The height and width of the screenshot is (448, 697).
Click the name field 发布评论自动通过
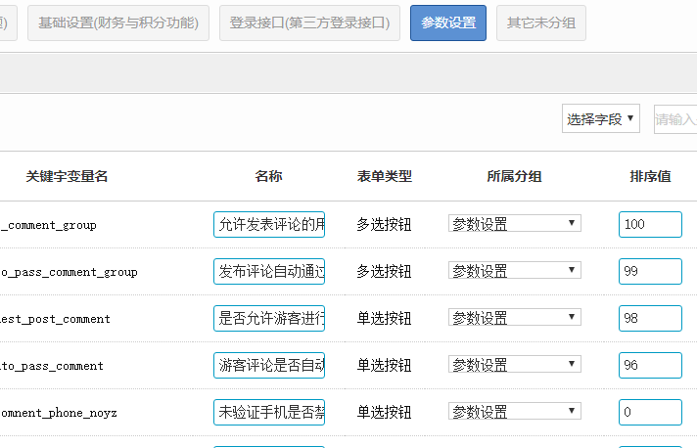click(269, 271)
